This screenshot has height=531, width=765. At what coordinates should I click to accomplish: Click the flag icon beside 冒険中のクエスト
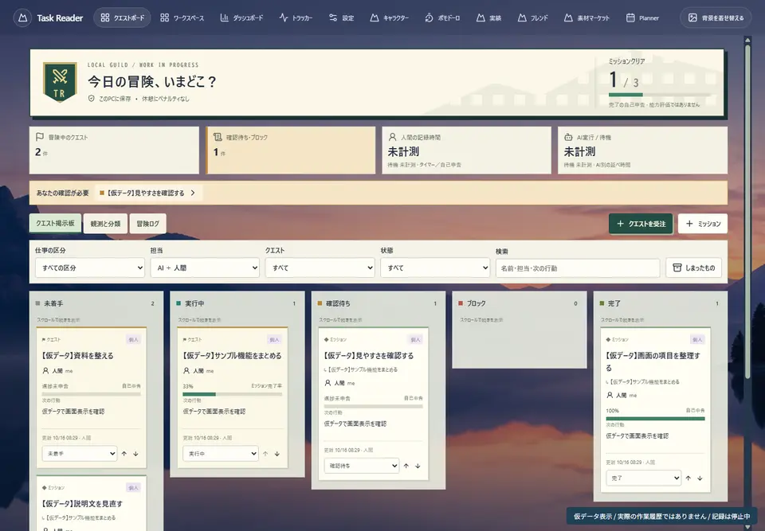40,137
